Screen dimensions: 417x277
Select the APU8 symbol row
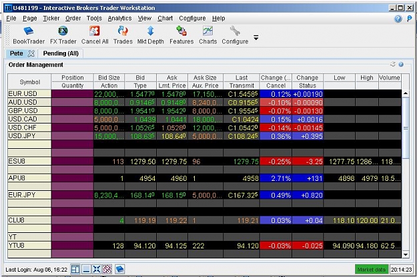coord(29,178)
